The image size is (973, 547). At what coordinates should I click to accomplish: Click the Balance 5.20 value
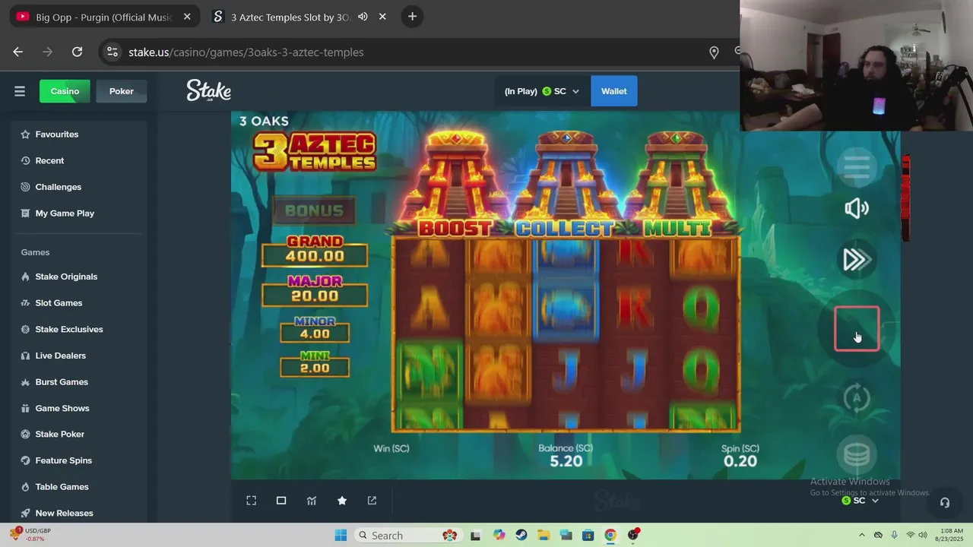tap(566, 461)
